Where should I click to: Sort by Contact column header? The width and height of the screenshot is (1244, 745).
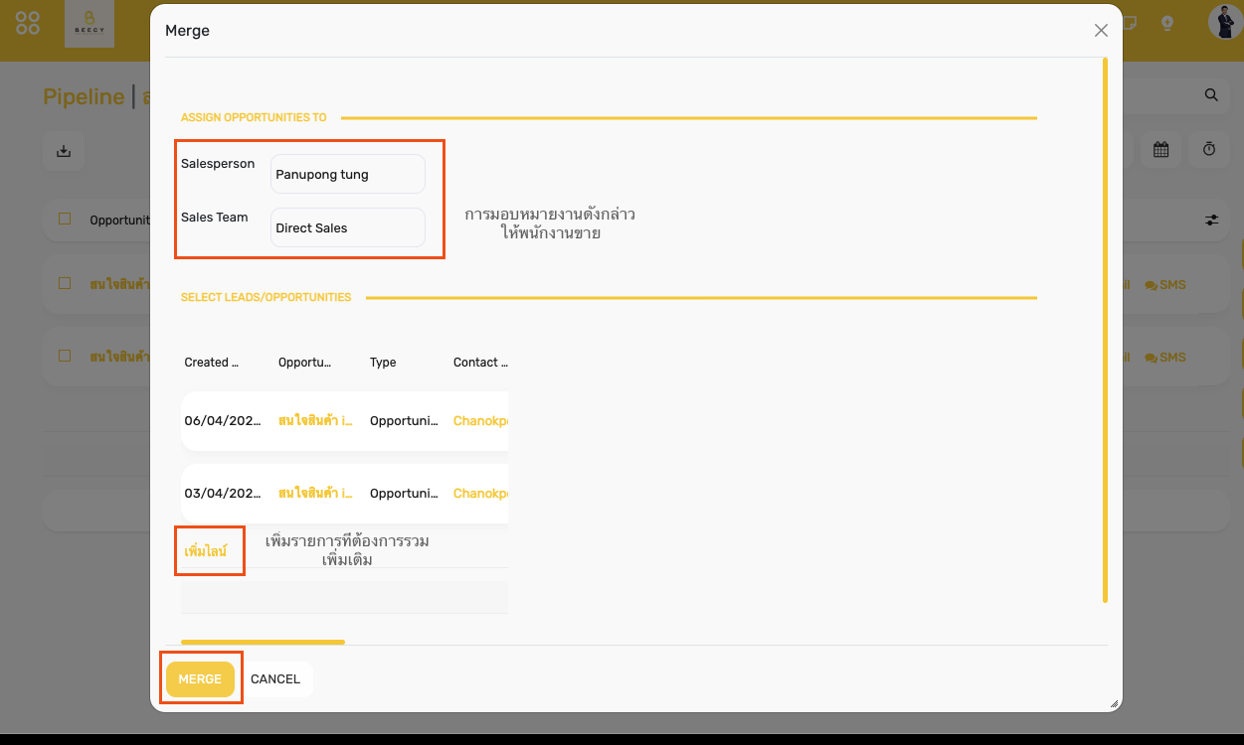tap(480, 363)
